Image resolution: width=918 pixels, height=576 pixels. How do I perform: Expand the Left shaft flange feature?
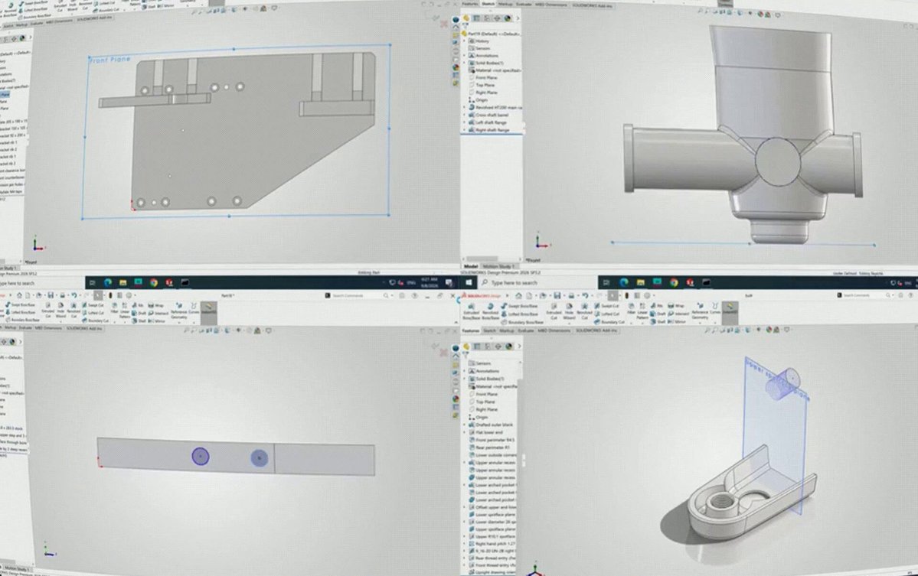464,123
